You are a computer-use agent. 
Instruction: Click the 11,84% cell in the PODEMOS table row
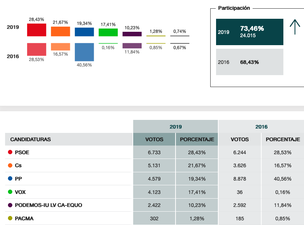283,205
